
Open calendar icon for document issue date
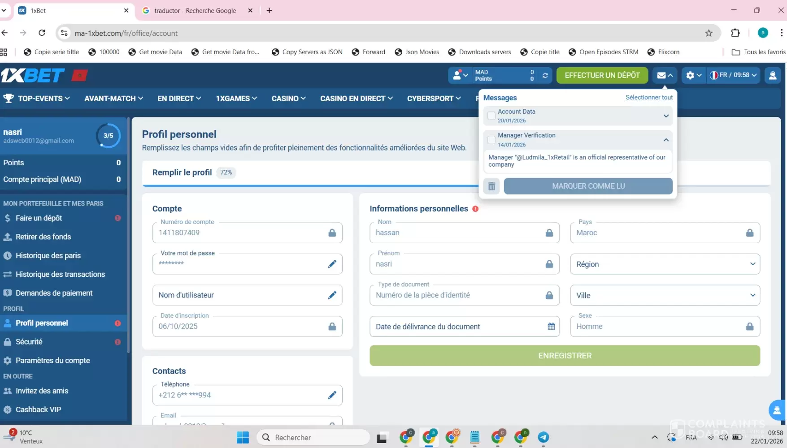click(551, 327)
